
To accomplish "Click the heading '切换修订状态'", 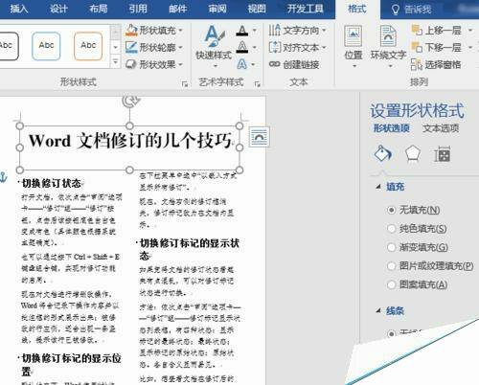I will (52, 183).
